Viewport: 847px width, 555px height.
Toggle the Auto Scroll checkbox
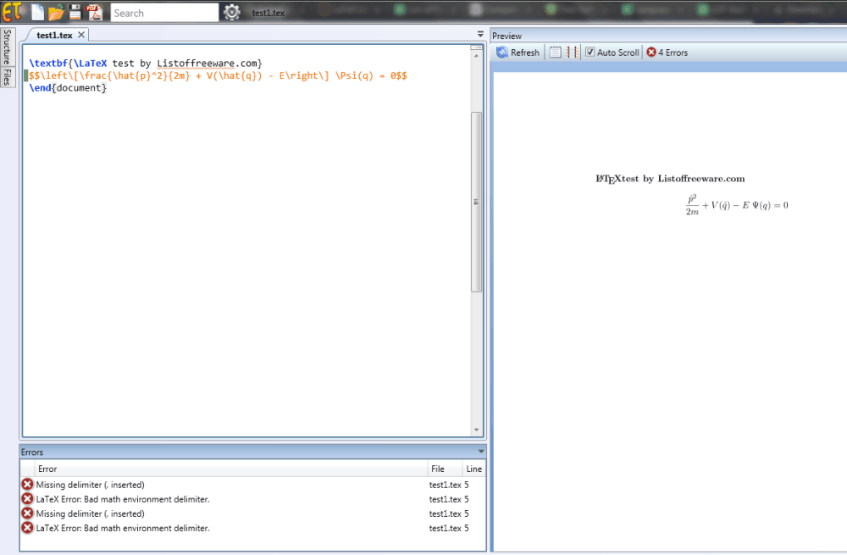pyautogui.click(x=590, y=53)
